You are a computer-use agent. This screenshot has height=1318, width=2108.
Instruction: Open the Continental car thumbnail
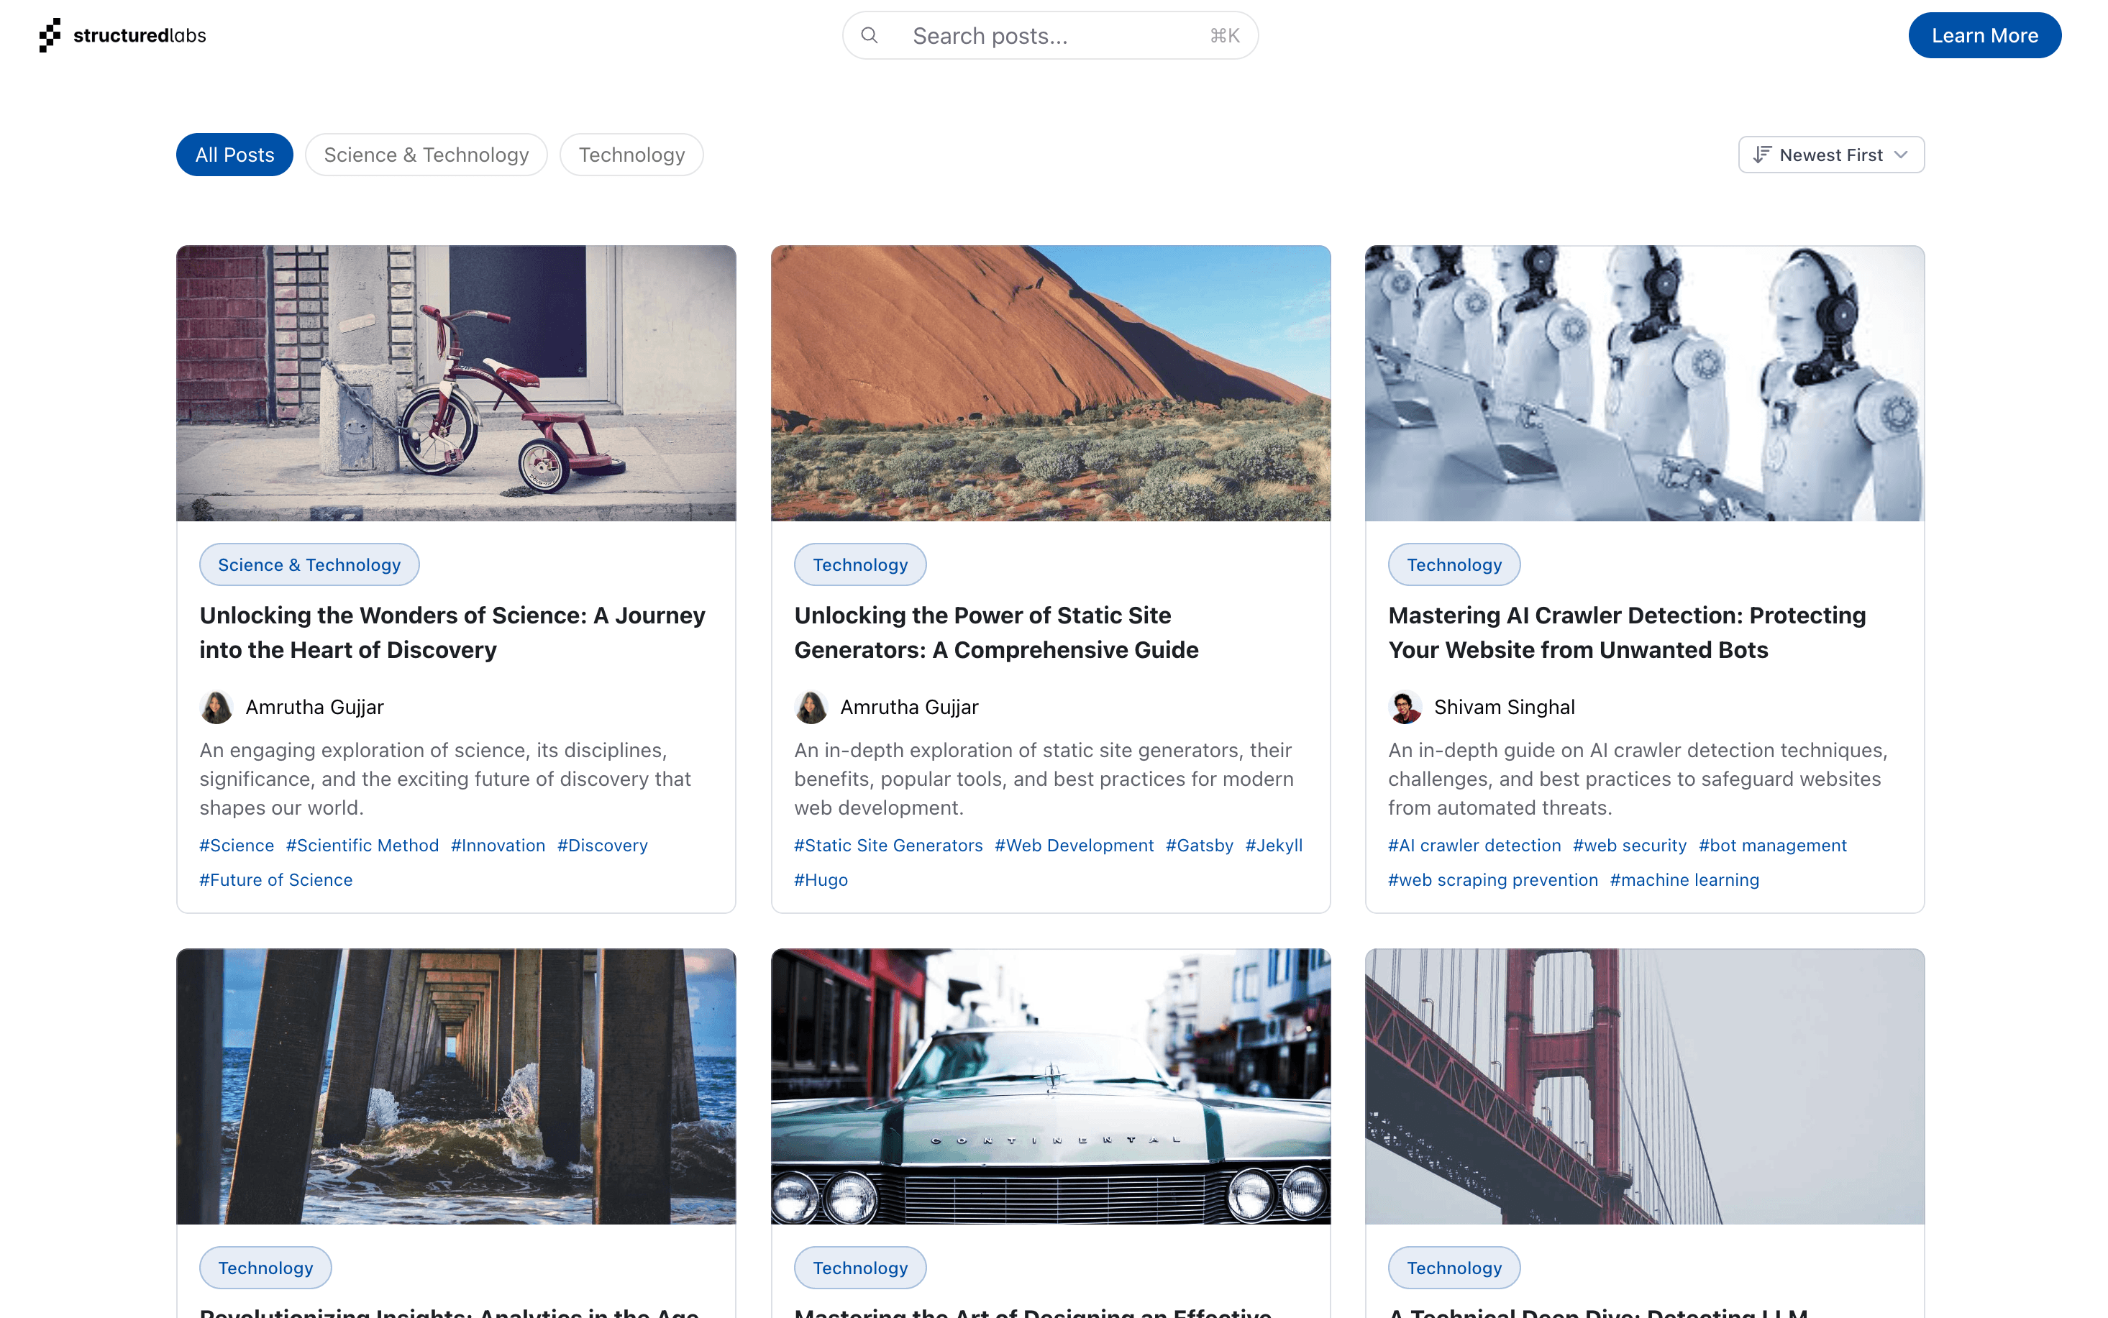click(1051, 1086)
